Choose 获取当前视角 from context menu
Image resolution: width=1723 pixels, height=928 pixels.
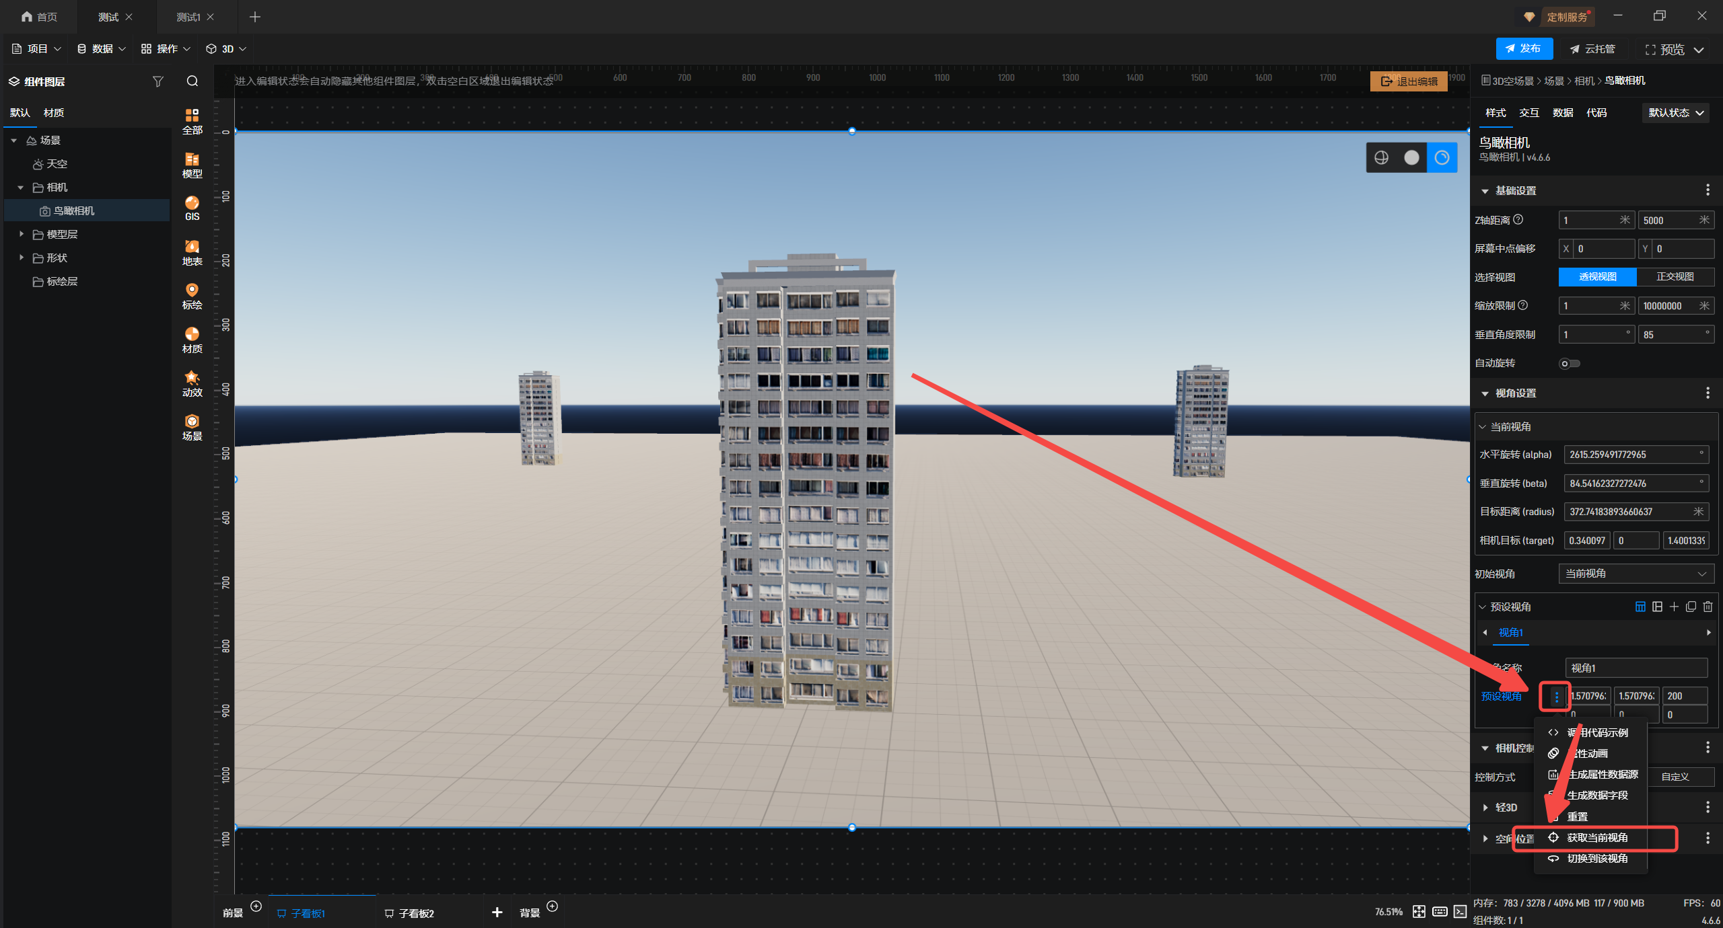1596,837
